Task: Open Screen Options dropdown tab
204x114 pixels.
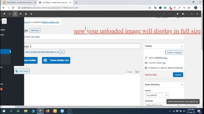Action: 162,18
